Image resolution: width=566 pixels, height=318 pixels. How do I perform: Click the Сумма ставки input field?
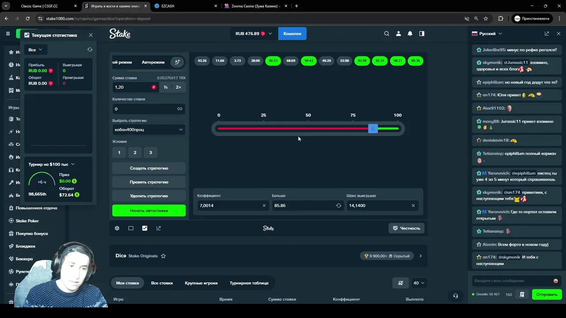[135, 87]
